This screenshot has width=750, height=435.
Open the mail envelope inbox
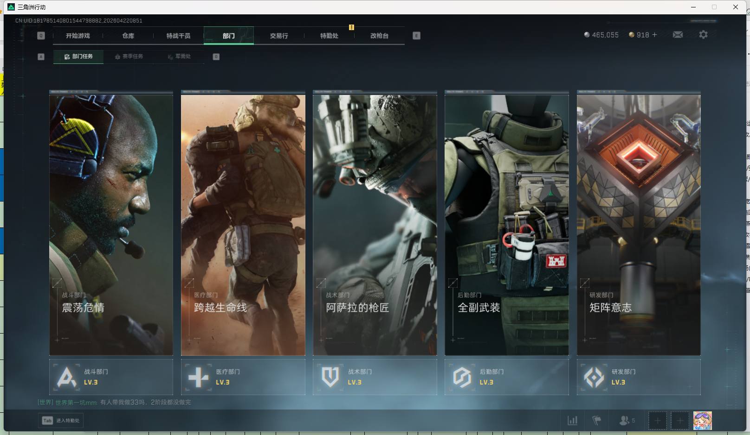[678, 35]
